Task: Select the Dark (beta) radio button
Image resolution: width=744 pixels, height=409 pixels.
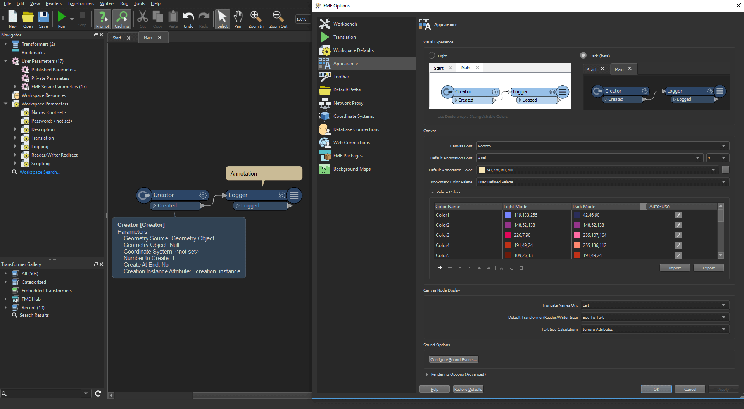Action: [x=583, y=56]
